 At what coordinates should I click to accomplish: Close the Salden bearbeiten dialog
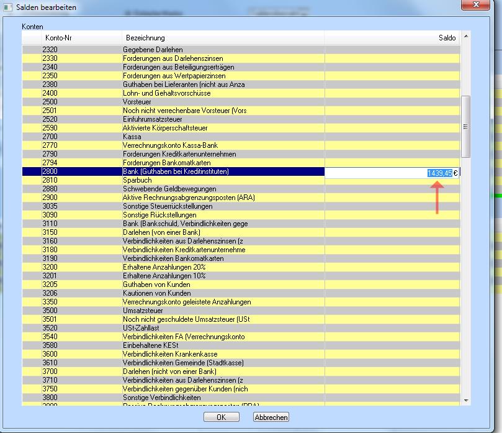pos(475,5)
